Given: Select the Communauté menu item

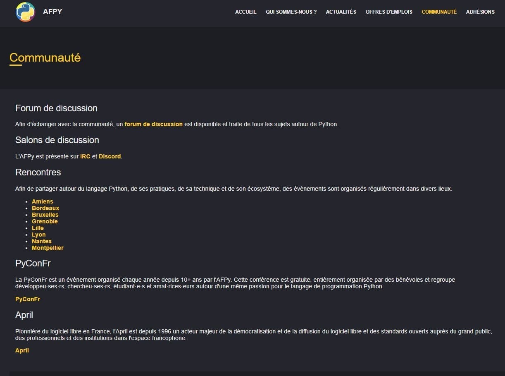Looking at the screenshot, I should 439,12.
